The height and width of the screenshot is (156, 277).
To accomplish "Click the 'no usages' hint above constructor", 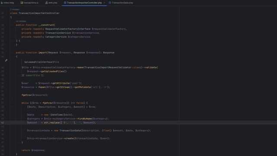I will [x=21, y=21].
